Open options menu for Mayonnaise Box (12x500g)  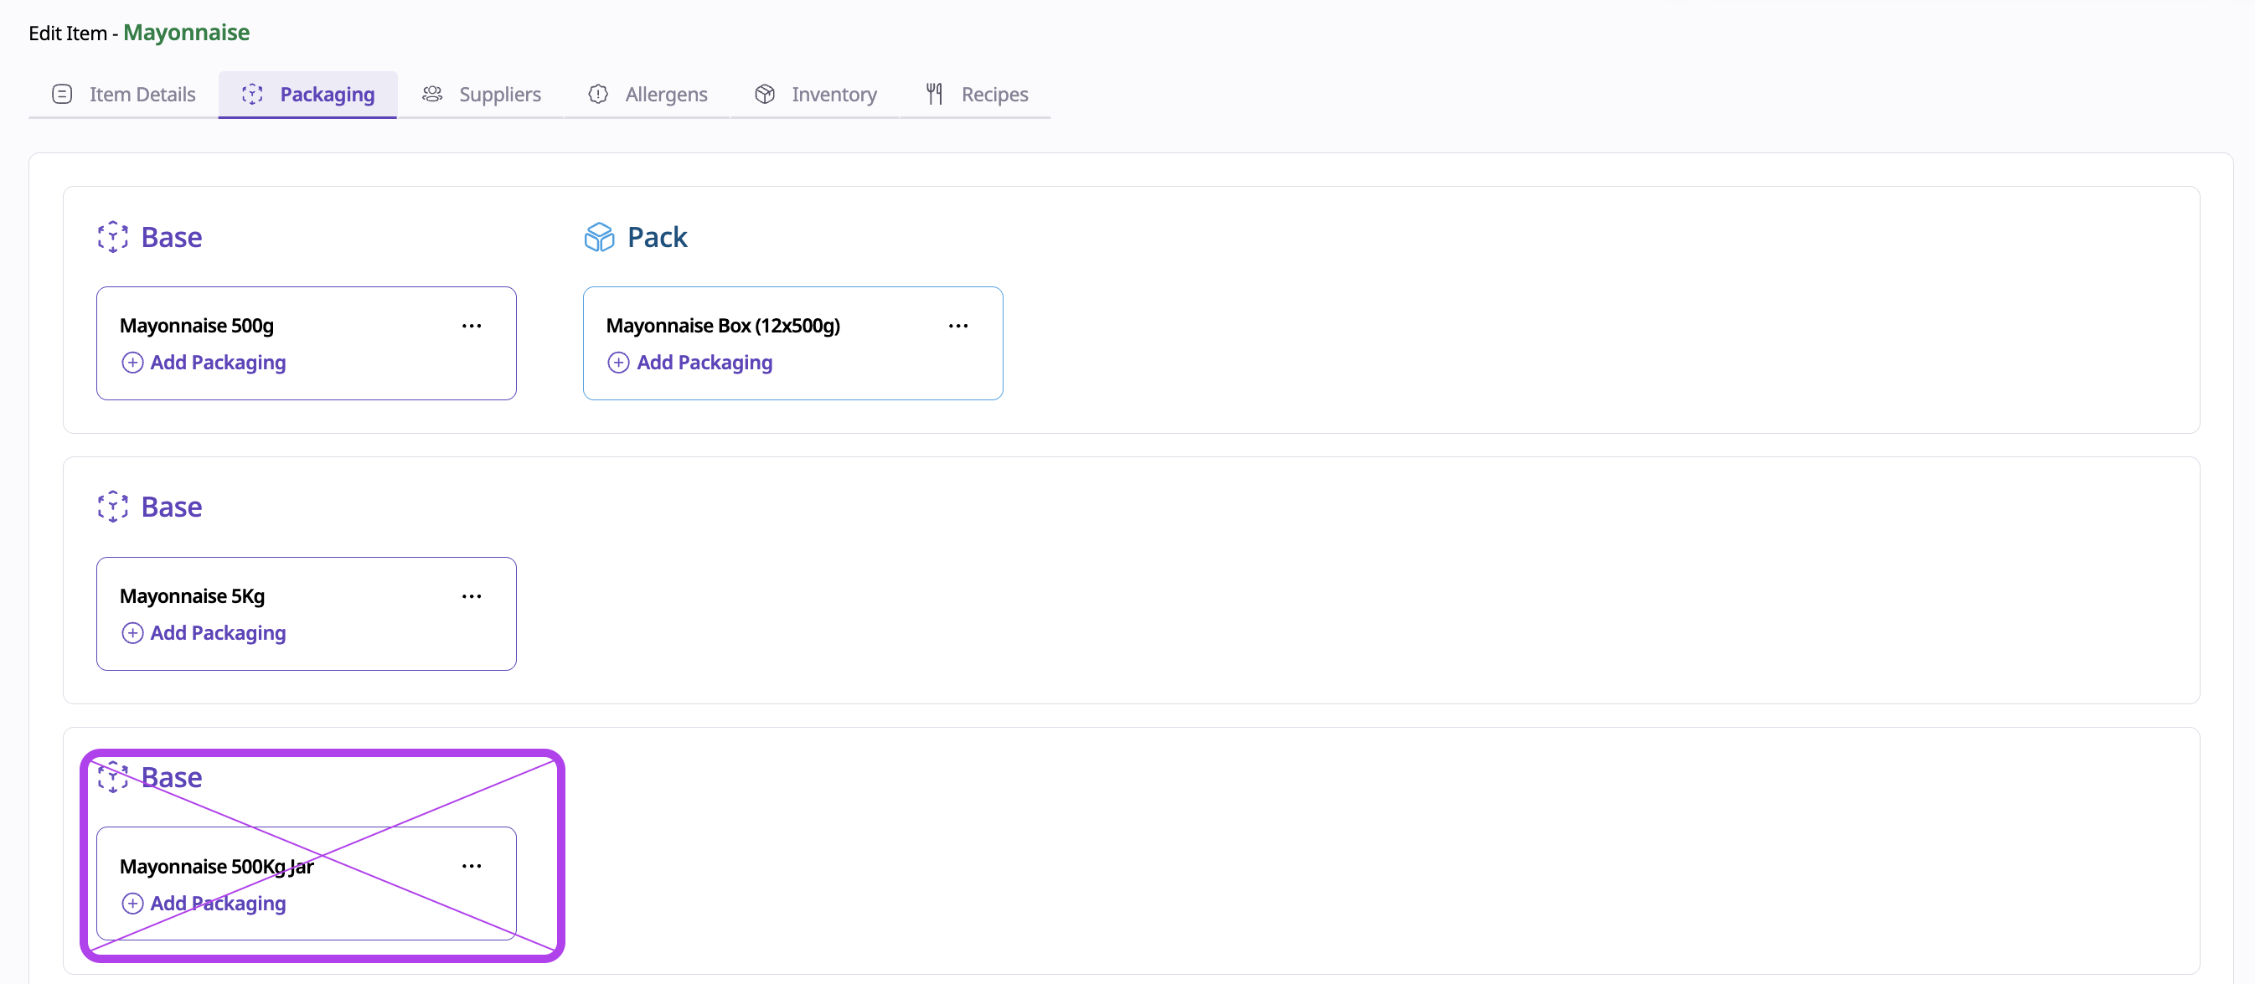tap(957, 326)
